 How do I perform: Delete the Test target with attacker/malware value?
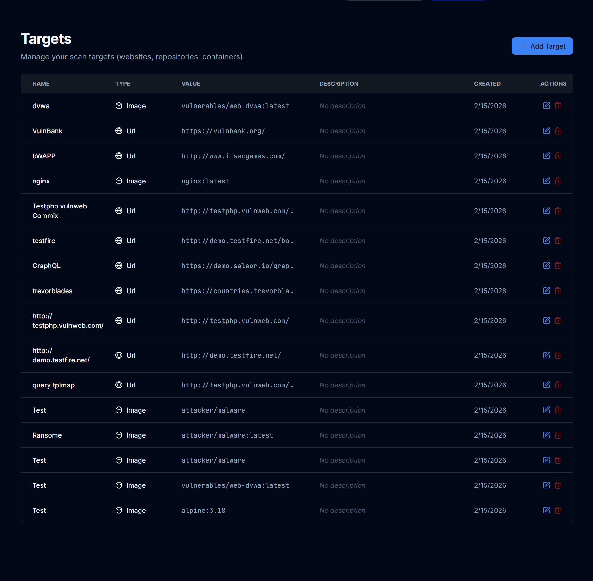[558, 410]
